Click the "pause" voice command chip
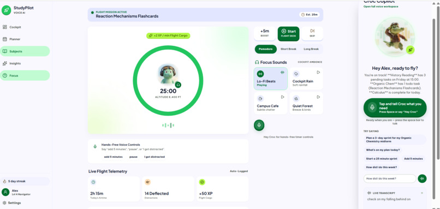The image size is (440, 209). (x=133, y=157)
